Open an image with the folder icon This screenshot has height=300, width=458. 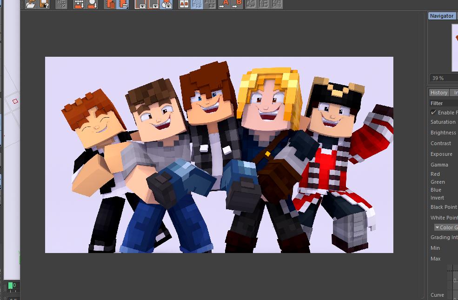tap(31, 4)
